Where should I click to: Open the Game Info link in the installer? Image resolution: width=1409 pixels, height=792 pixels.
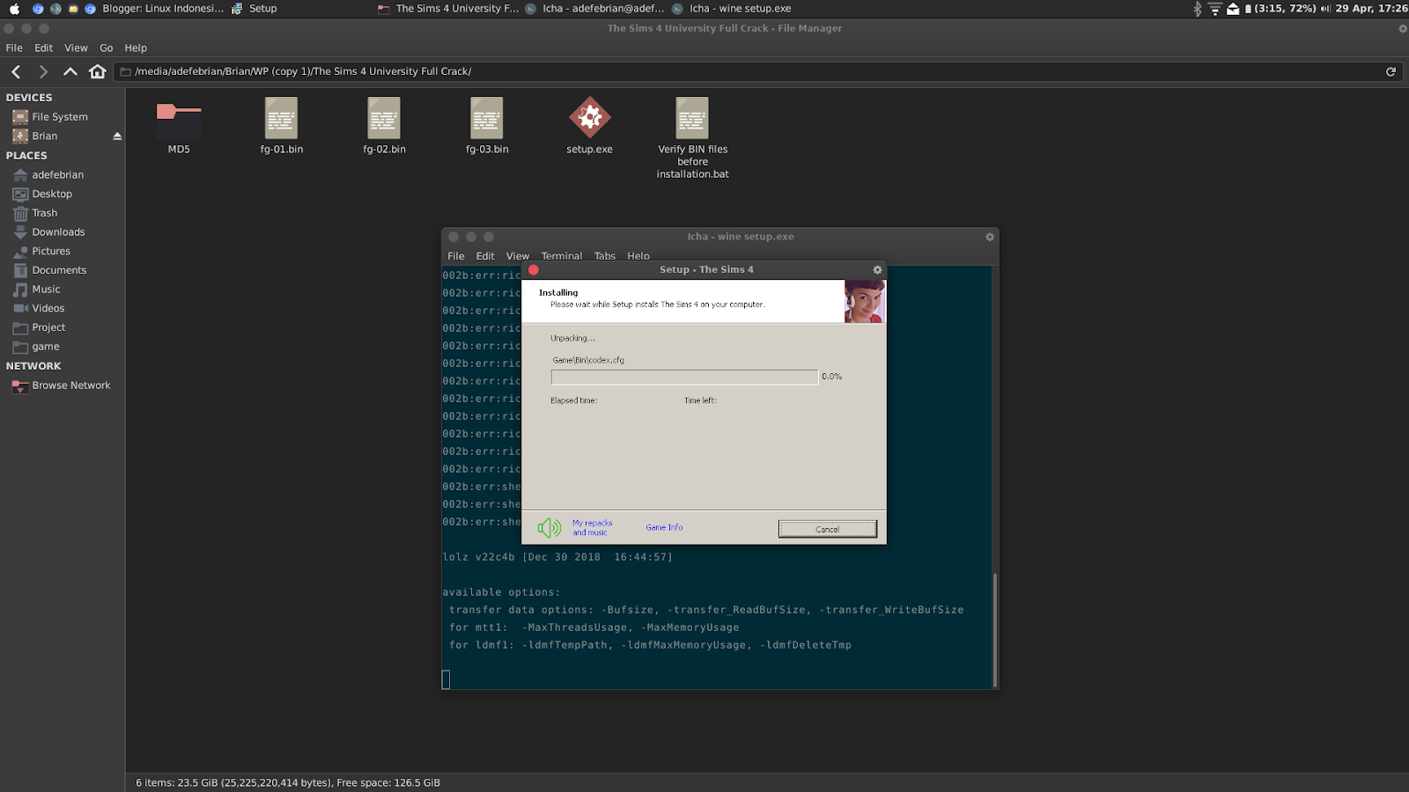click(664, 527)
